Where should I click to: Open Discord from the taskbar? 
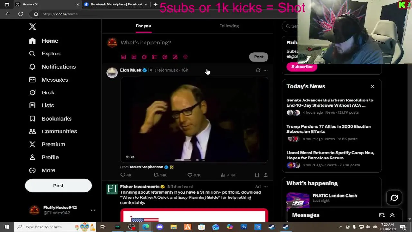tap(160, 227)
